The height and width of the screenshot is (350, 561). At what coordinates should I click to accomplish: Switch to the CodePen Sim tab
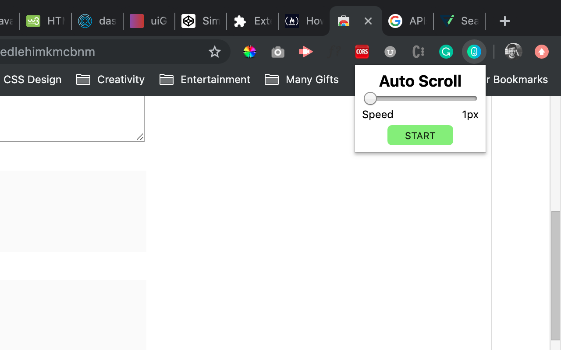(201, 21)
